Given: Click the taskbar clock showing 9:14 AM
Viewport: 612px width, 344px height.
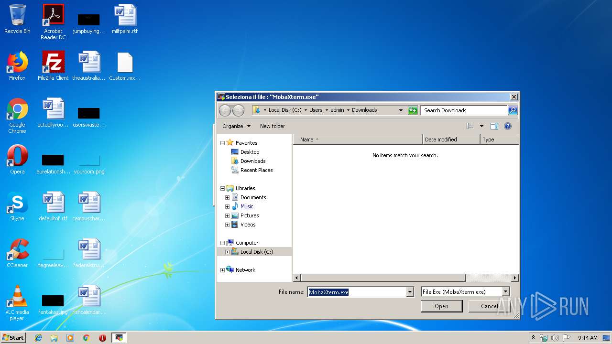Looking at the screenshot, I should coord(588,338).
